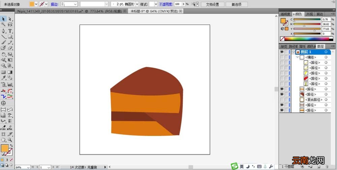Open the stroke weight dropdown
This screenshot has height=170, width=337.
(75, 4)
